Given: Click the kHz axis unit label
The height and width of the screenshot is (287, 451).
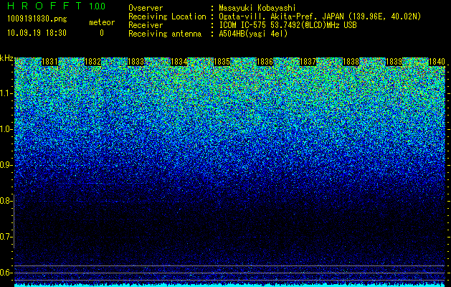Looking at the screenshot, I should tap(6, 58).
